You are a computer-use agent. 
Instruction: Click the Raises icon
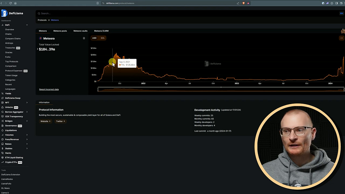(2, 144)
